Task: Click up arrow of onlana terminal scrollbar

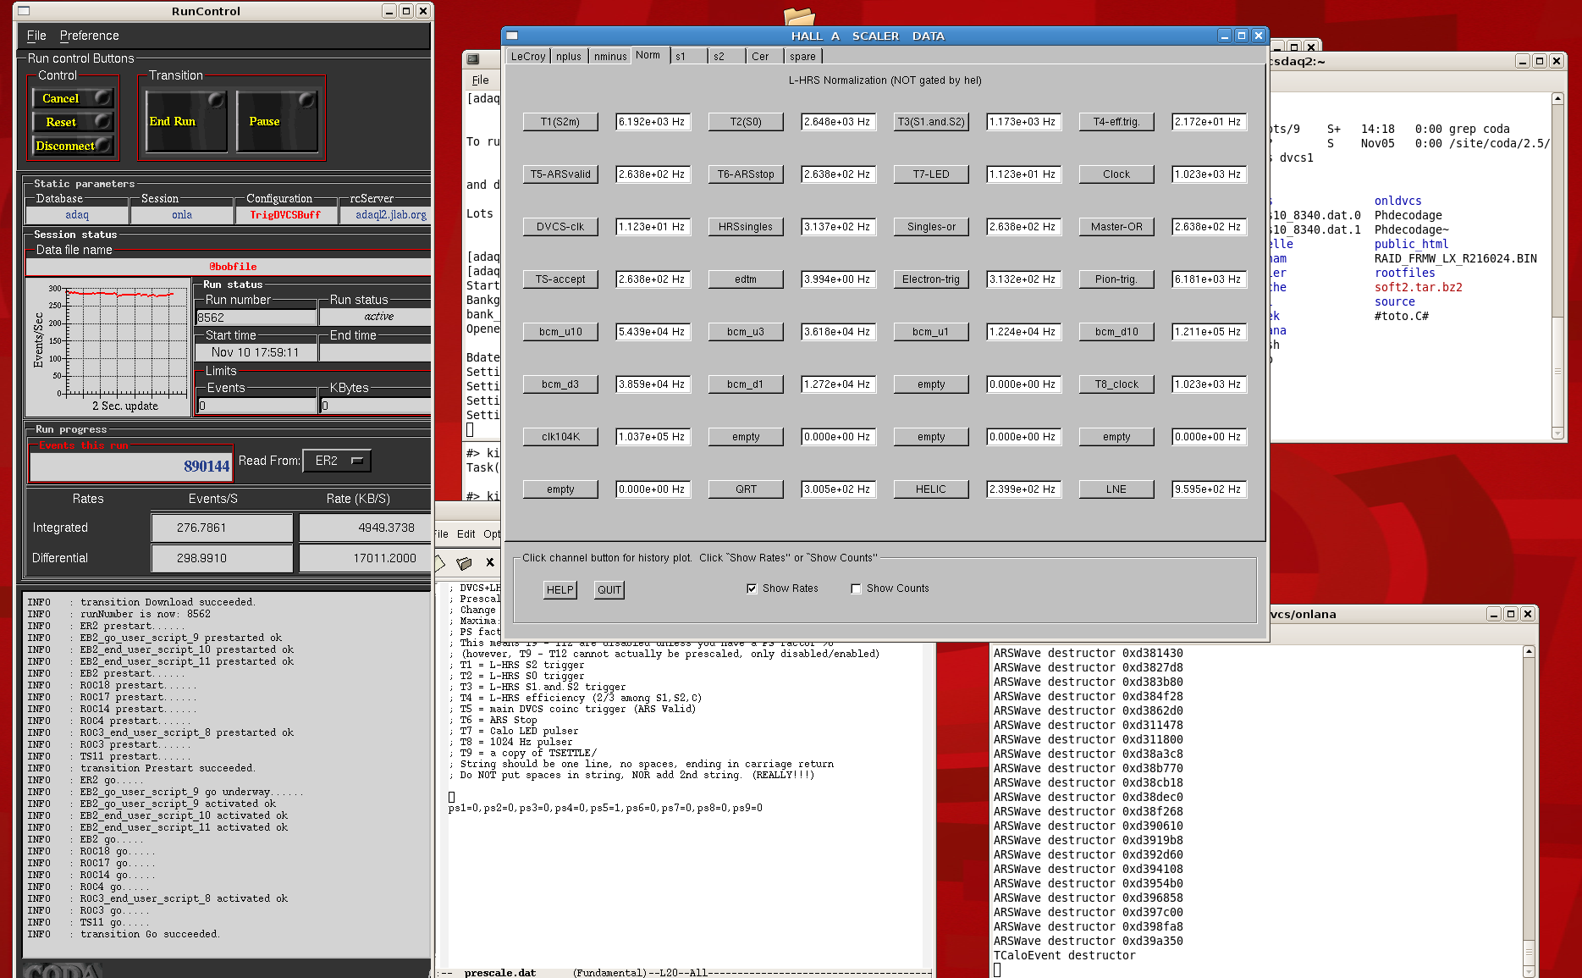Action: [x=1529, y=651]
